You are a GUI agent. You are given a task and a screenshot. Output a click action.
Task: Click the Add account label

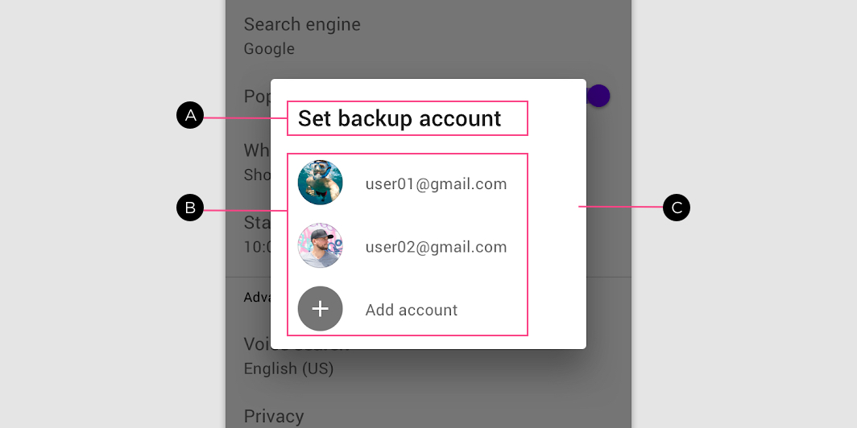(412, 310)
